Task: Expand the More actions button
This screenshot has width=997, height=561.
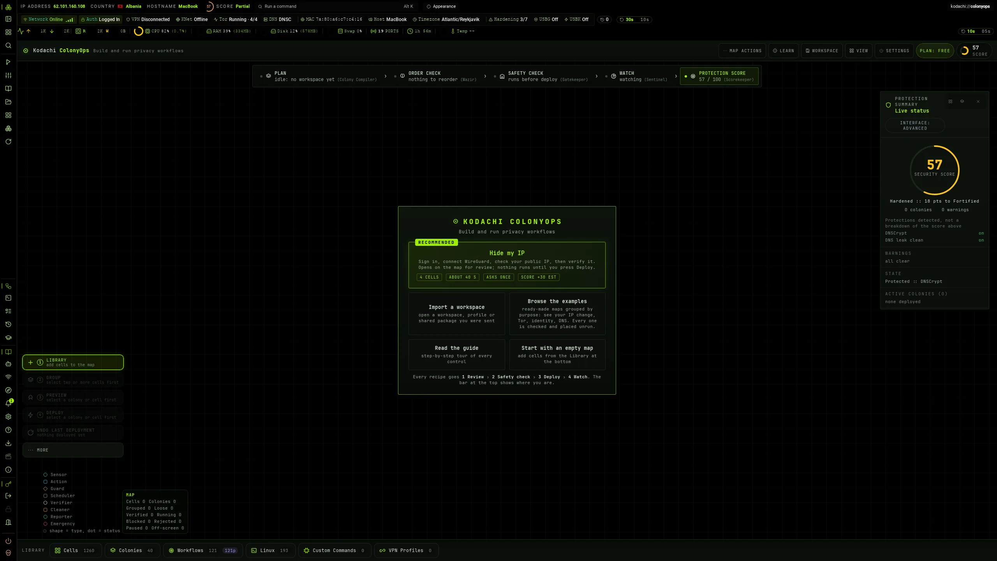Action: 73,450
